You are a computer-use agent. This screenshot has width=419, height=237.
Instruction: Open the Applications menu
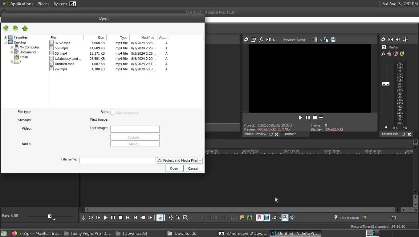pos(22,4)
